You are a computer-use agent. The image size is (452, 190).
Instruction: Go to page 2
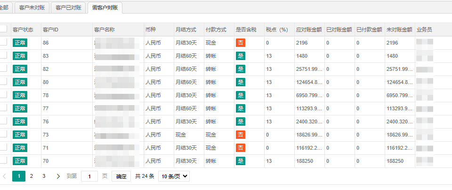coord(32,176)
